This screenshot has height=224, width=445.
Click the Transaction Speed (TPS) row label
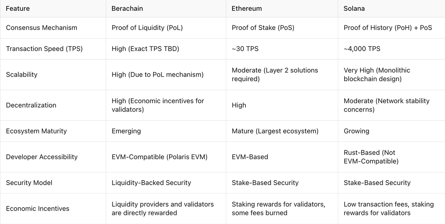click(x=44, y=49)
